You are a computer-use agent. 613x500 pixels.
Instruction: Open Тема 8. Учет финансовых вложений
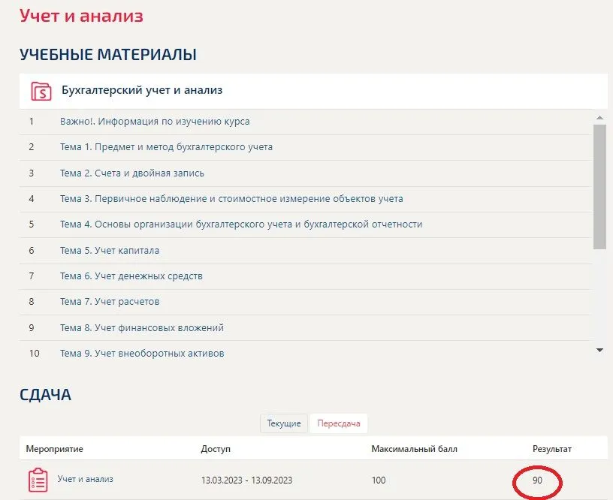(x=142, y=328)
